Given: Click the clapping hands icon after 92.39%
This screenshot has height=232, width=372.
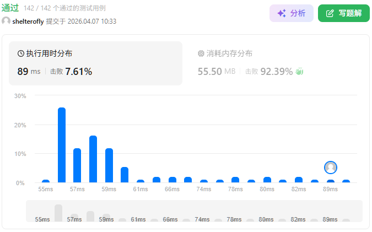Looking at the screenshot, I should [x=300, y=71].
